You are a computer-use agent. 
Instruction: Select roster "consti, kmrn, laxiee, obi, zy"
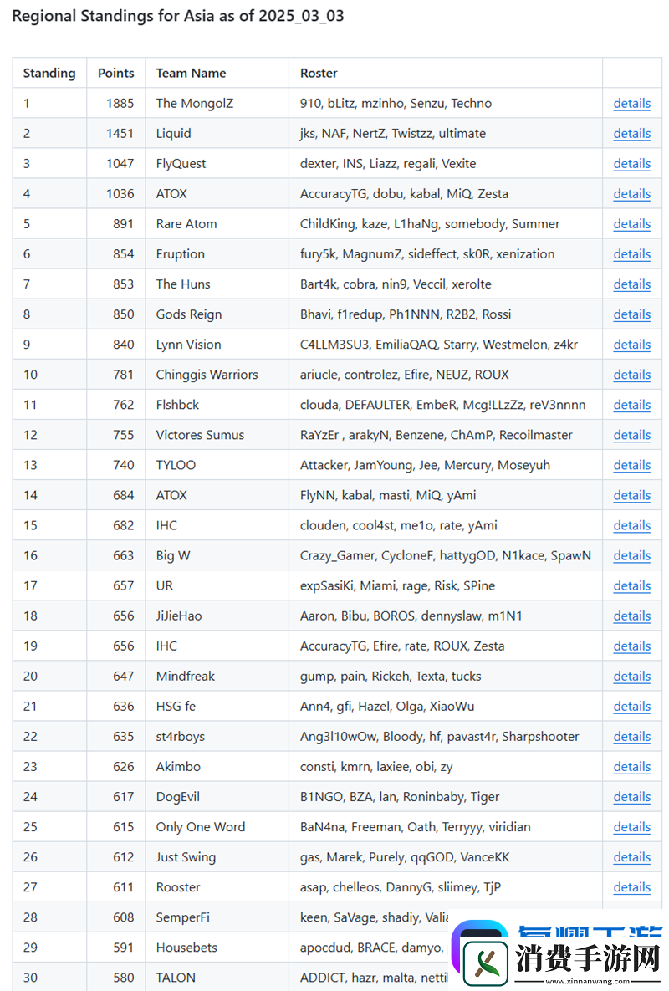[x=376, y=767]
